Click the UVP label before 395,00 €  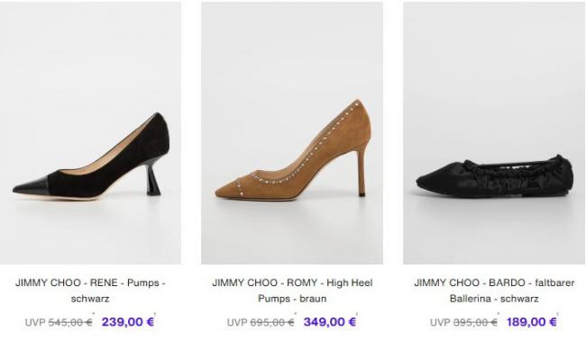point(440,322)
